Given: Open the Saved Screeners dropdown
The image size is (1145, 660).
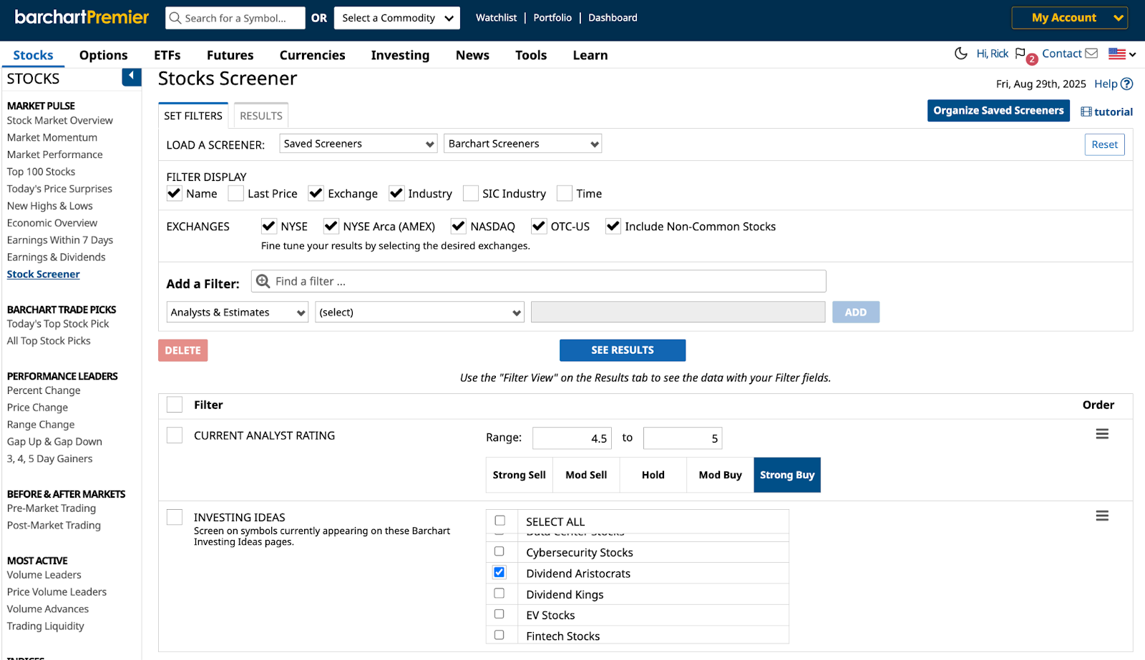Looking at the screenshot, I should [358, 144].
